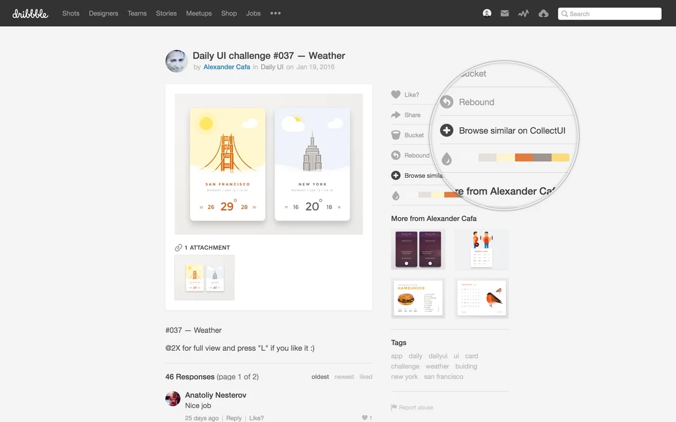
Task: Select the 'app' tag
Action: point(397,356)
